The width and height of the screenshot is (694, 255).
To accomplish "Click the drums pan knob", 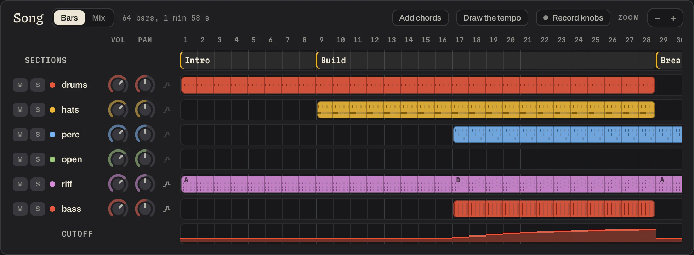I will point(145,85).
